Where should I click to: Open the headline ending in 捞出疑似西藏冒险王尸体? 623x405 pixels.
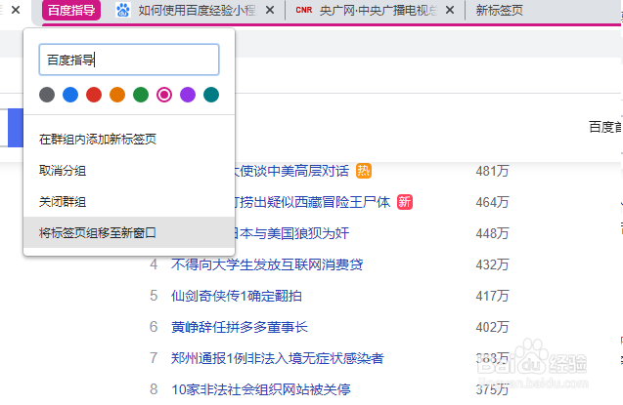coord(313,202)
